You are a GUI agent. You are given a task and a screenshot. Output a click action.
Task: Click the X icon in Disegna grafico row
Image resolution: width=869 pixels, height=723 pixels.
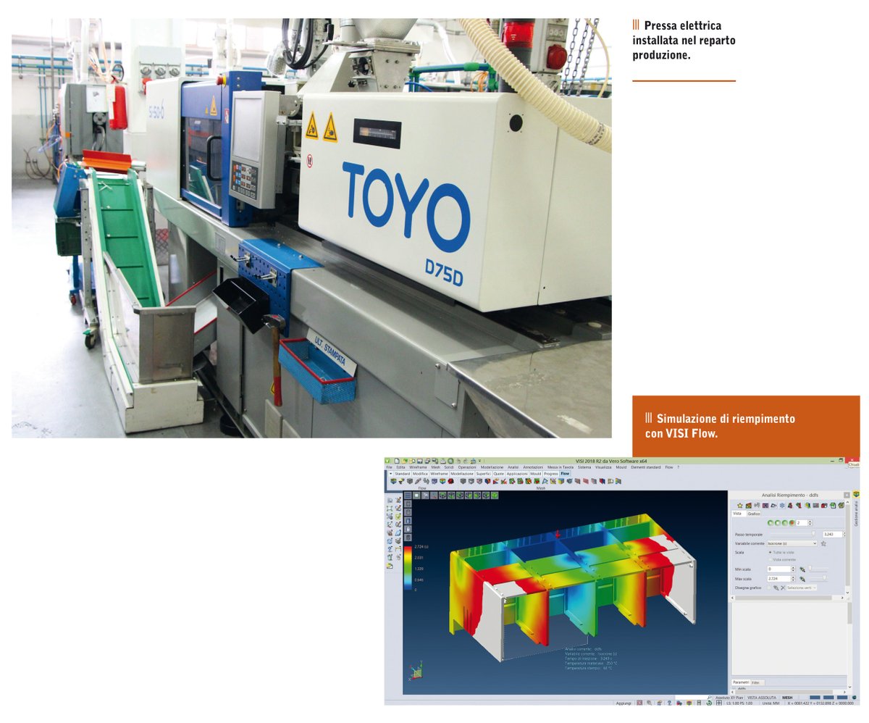click(x=783, y=588)
